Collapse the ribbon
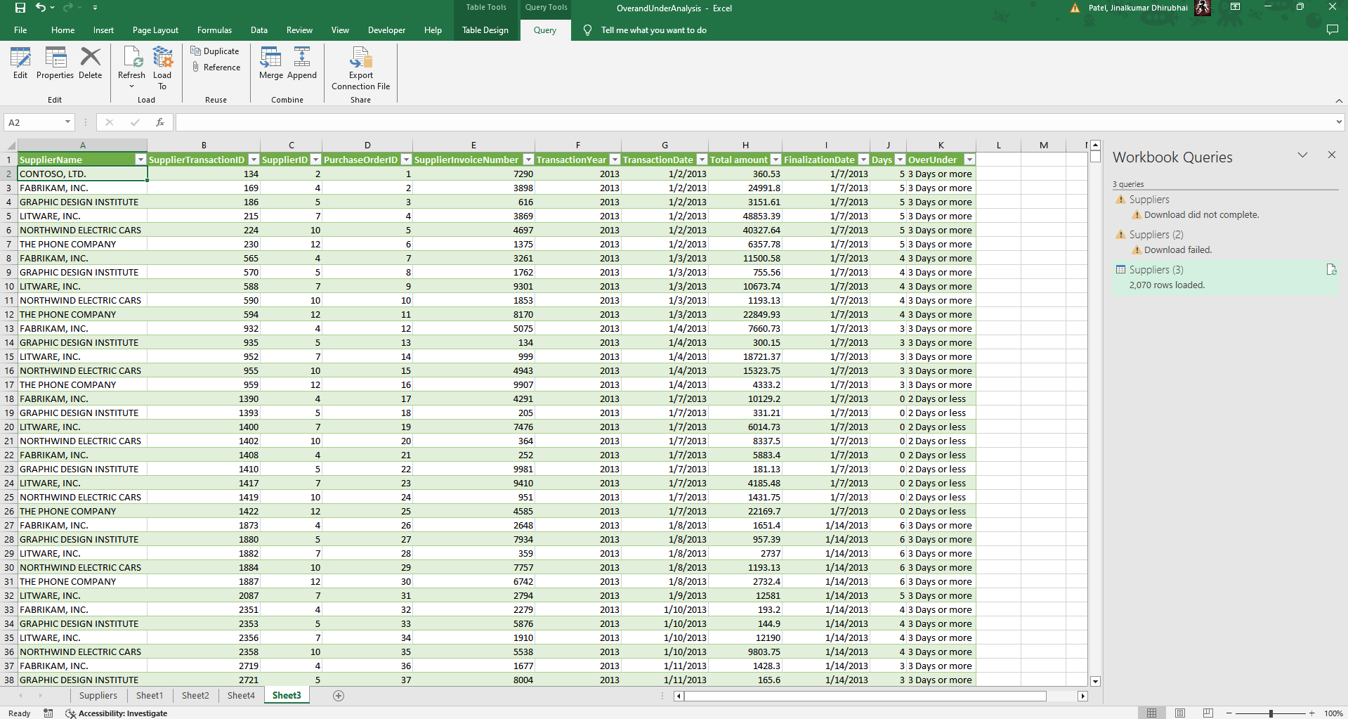 click(x=1339, y=101)
